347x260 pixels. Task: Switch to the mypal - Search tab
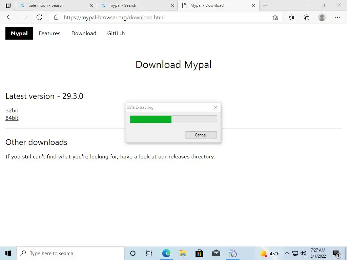137,5
